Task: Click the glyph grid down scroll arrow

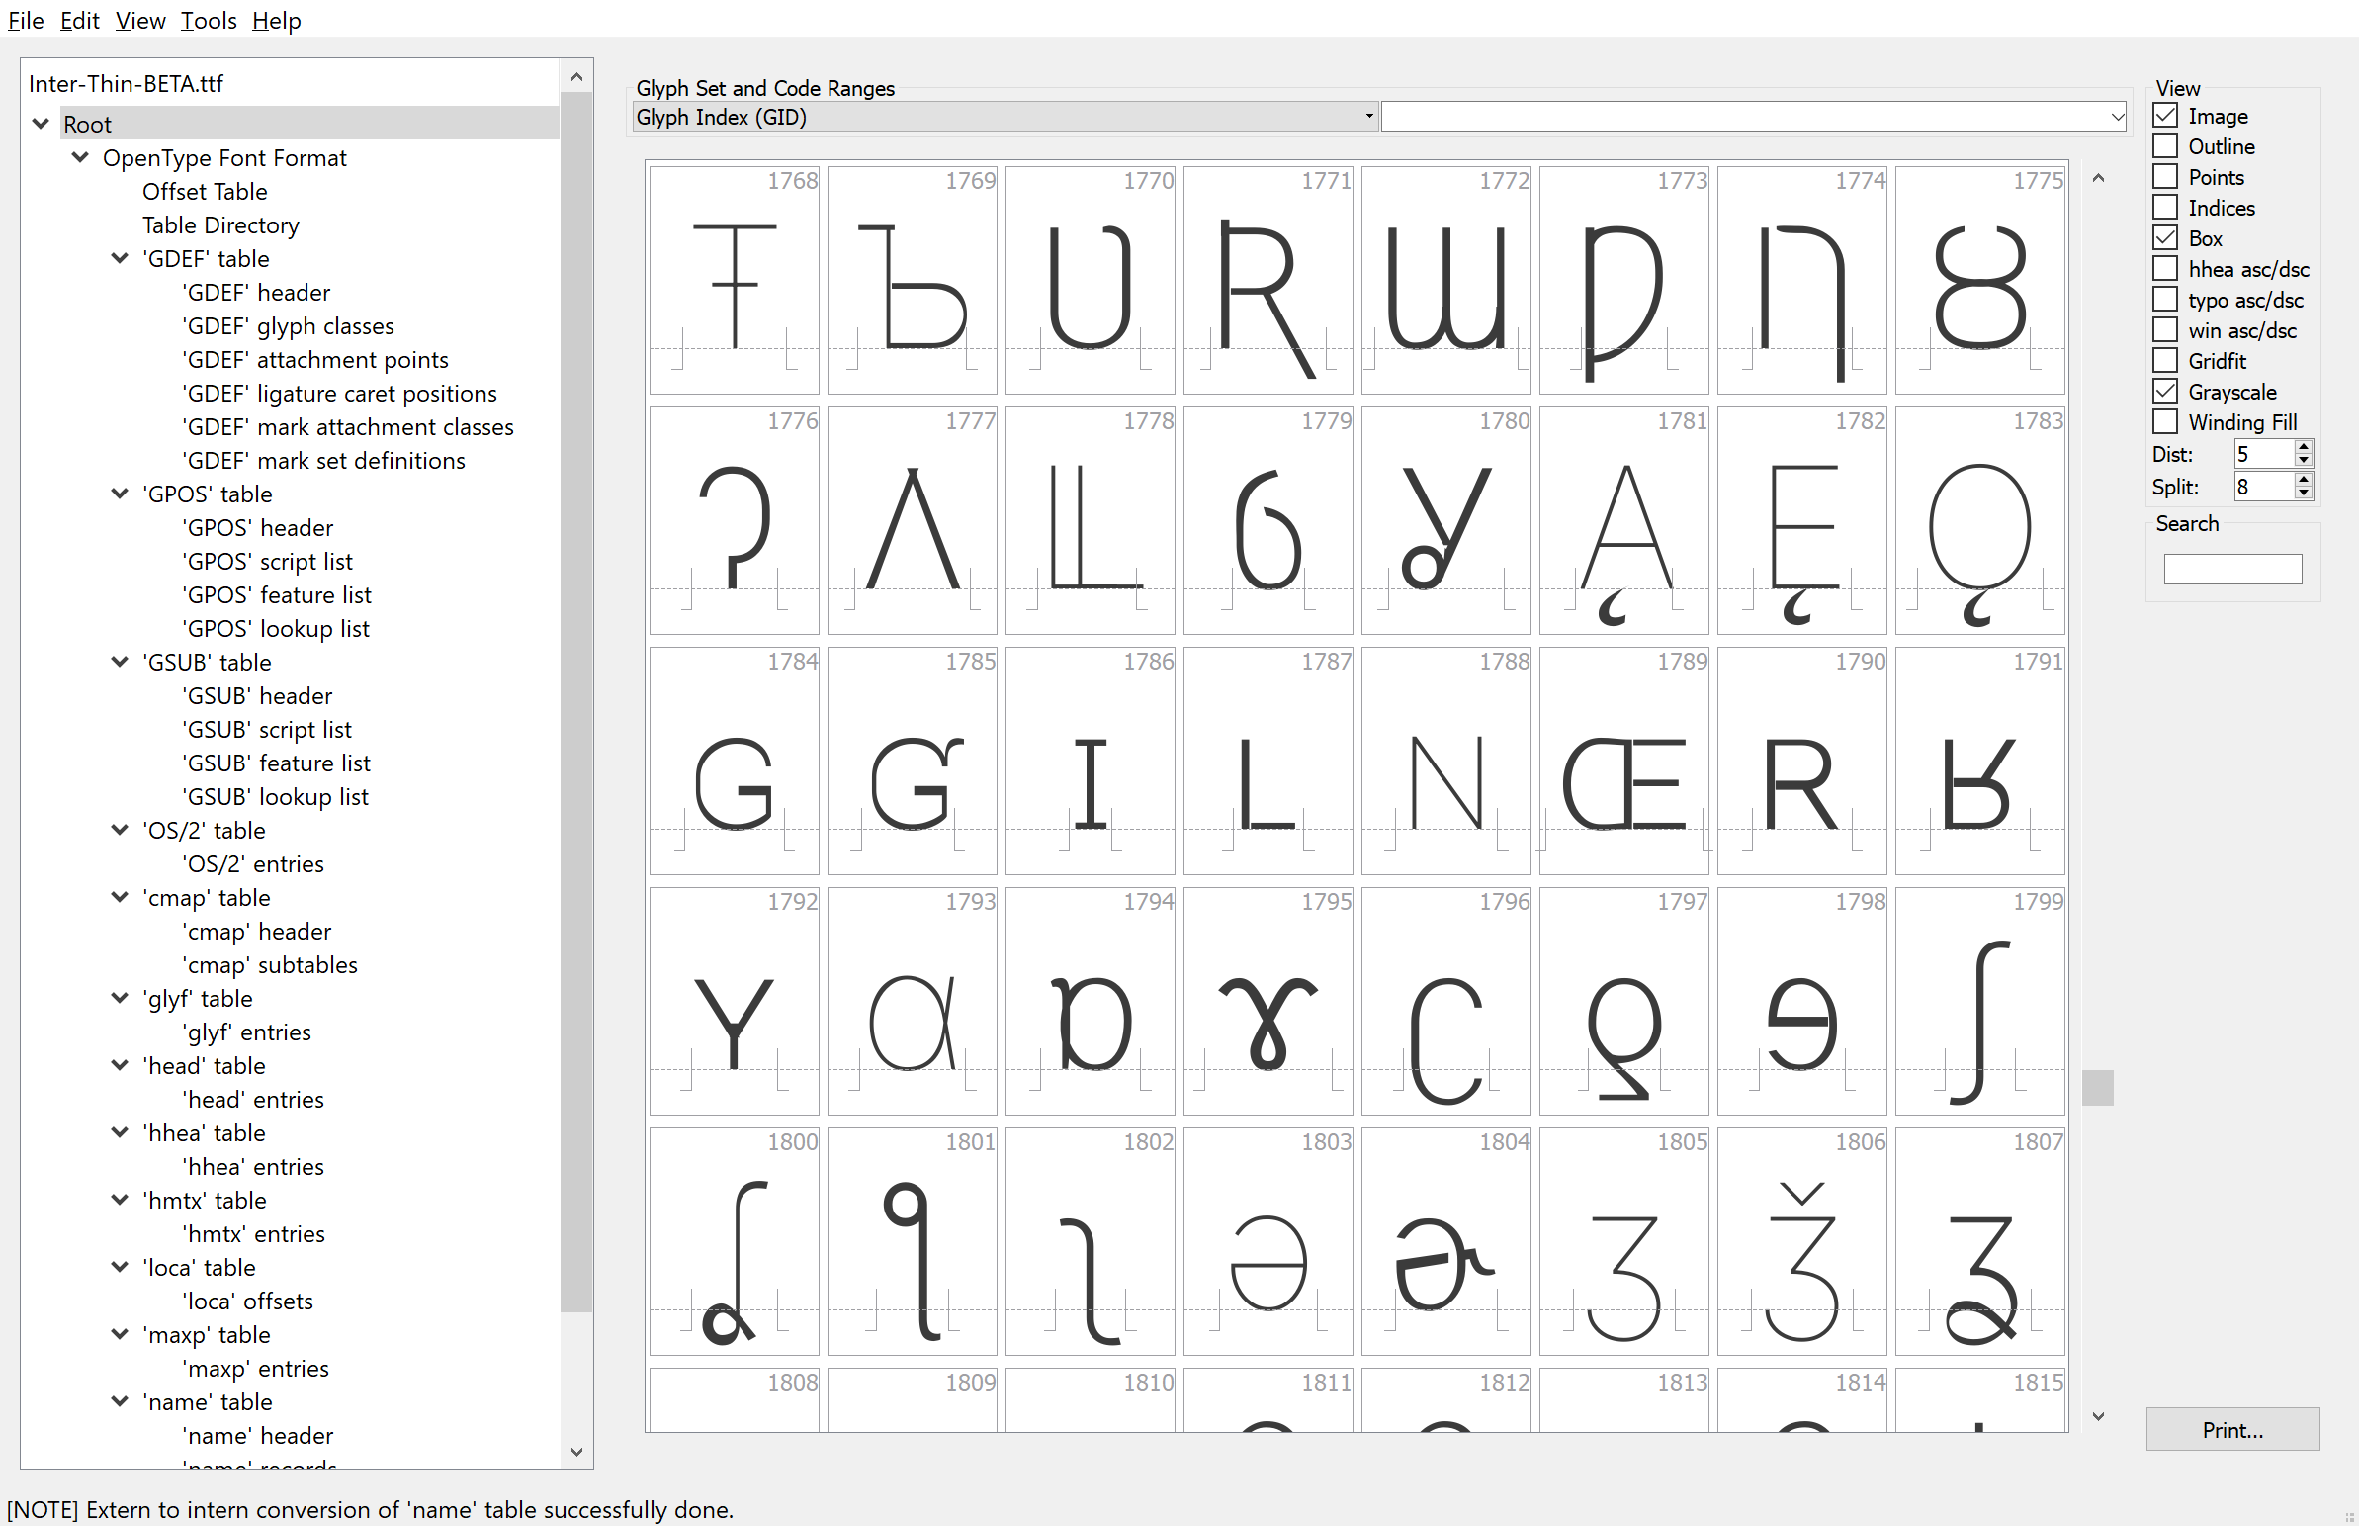Action: pyautogui.click(x=2100, y=1416)
